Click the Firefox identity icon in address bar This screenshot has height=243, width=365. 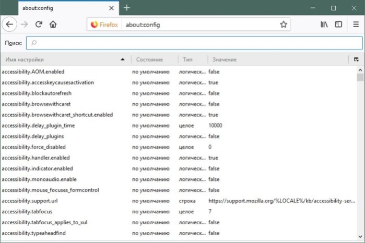(95, 25)
